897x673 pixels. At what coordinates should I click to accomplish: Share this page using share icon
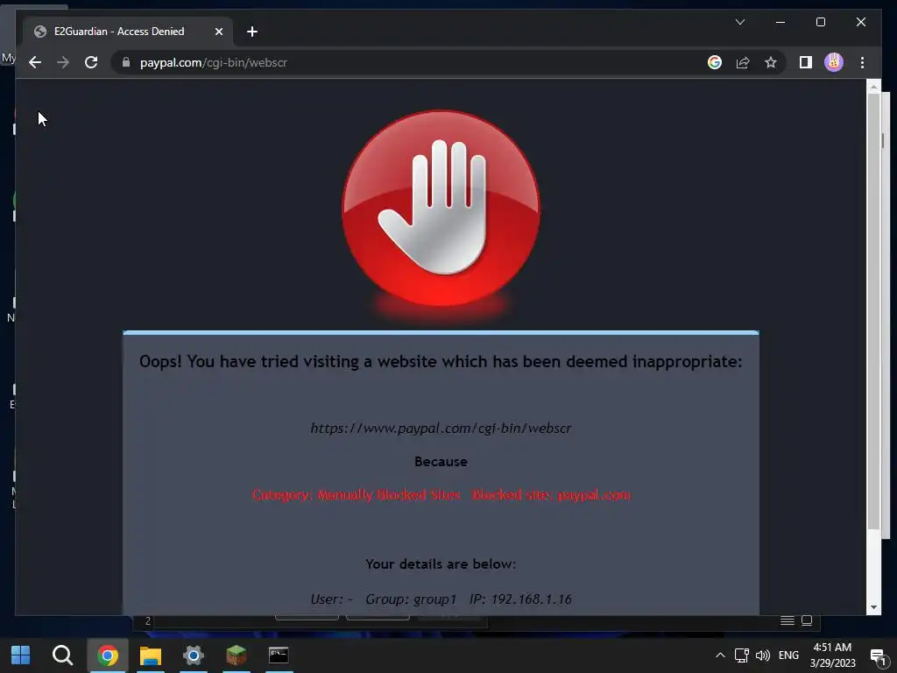tap(743, 62)
